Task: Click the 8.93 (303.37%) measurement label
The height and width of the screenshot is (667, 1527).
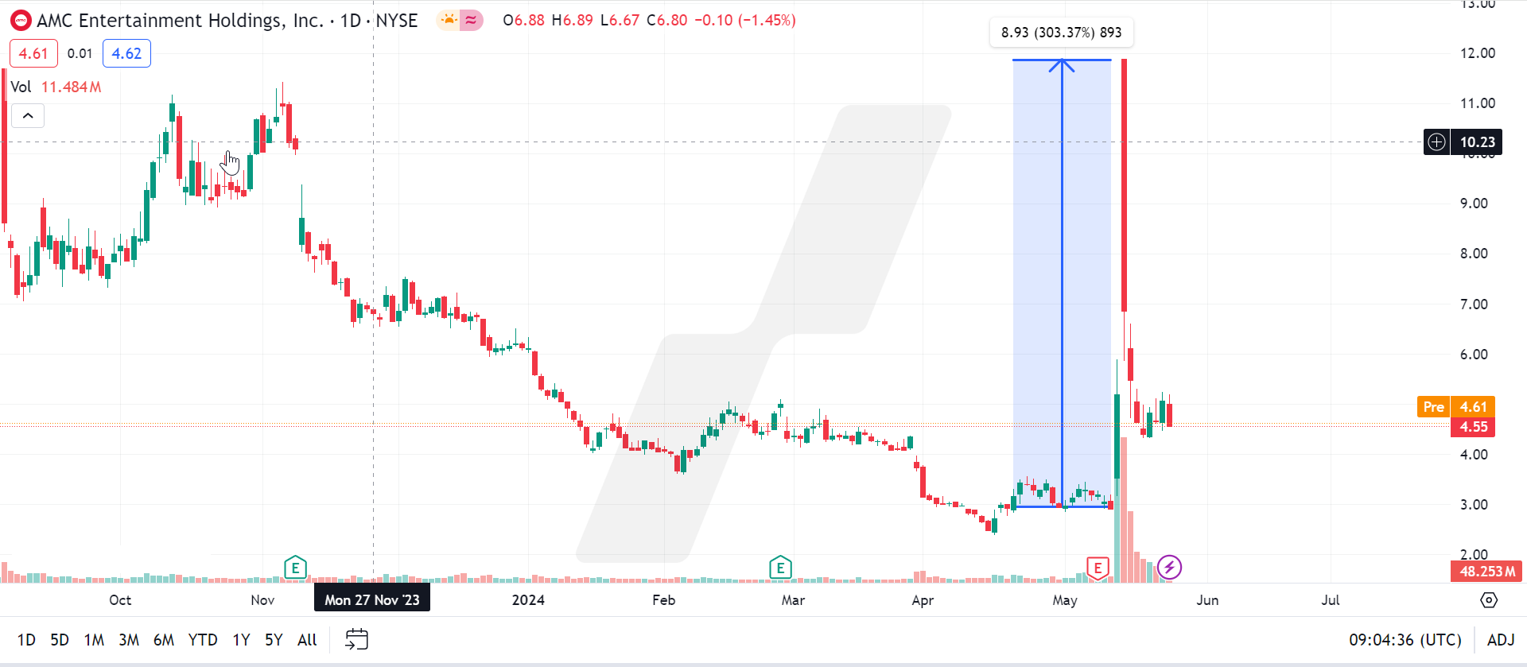Action: pyautogui.click(x=1061, y=33)
